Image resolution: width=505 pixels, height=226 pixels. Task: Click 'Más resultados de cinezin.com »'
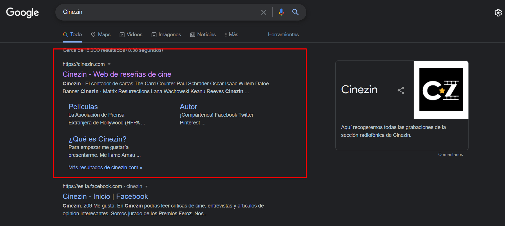(105, 168)
